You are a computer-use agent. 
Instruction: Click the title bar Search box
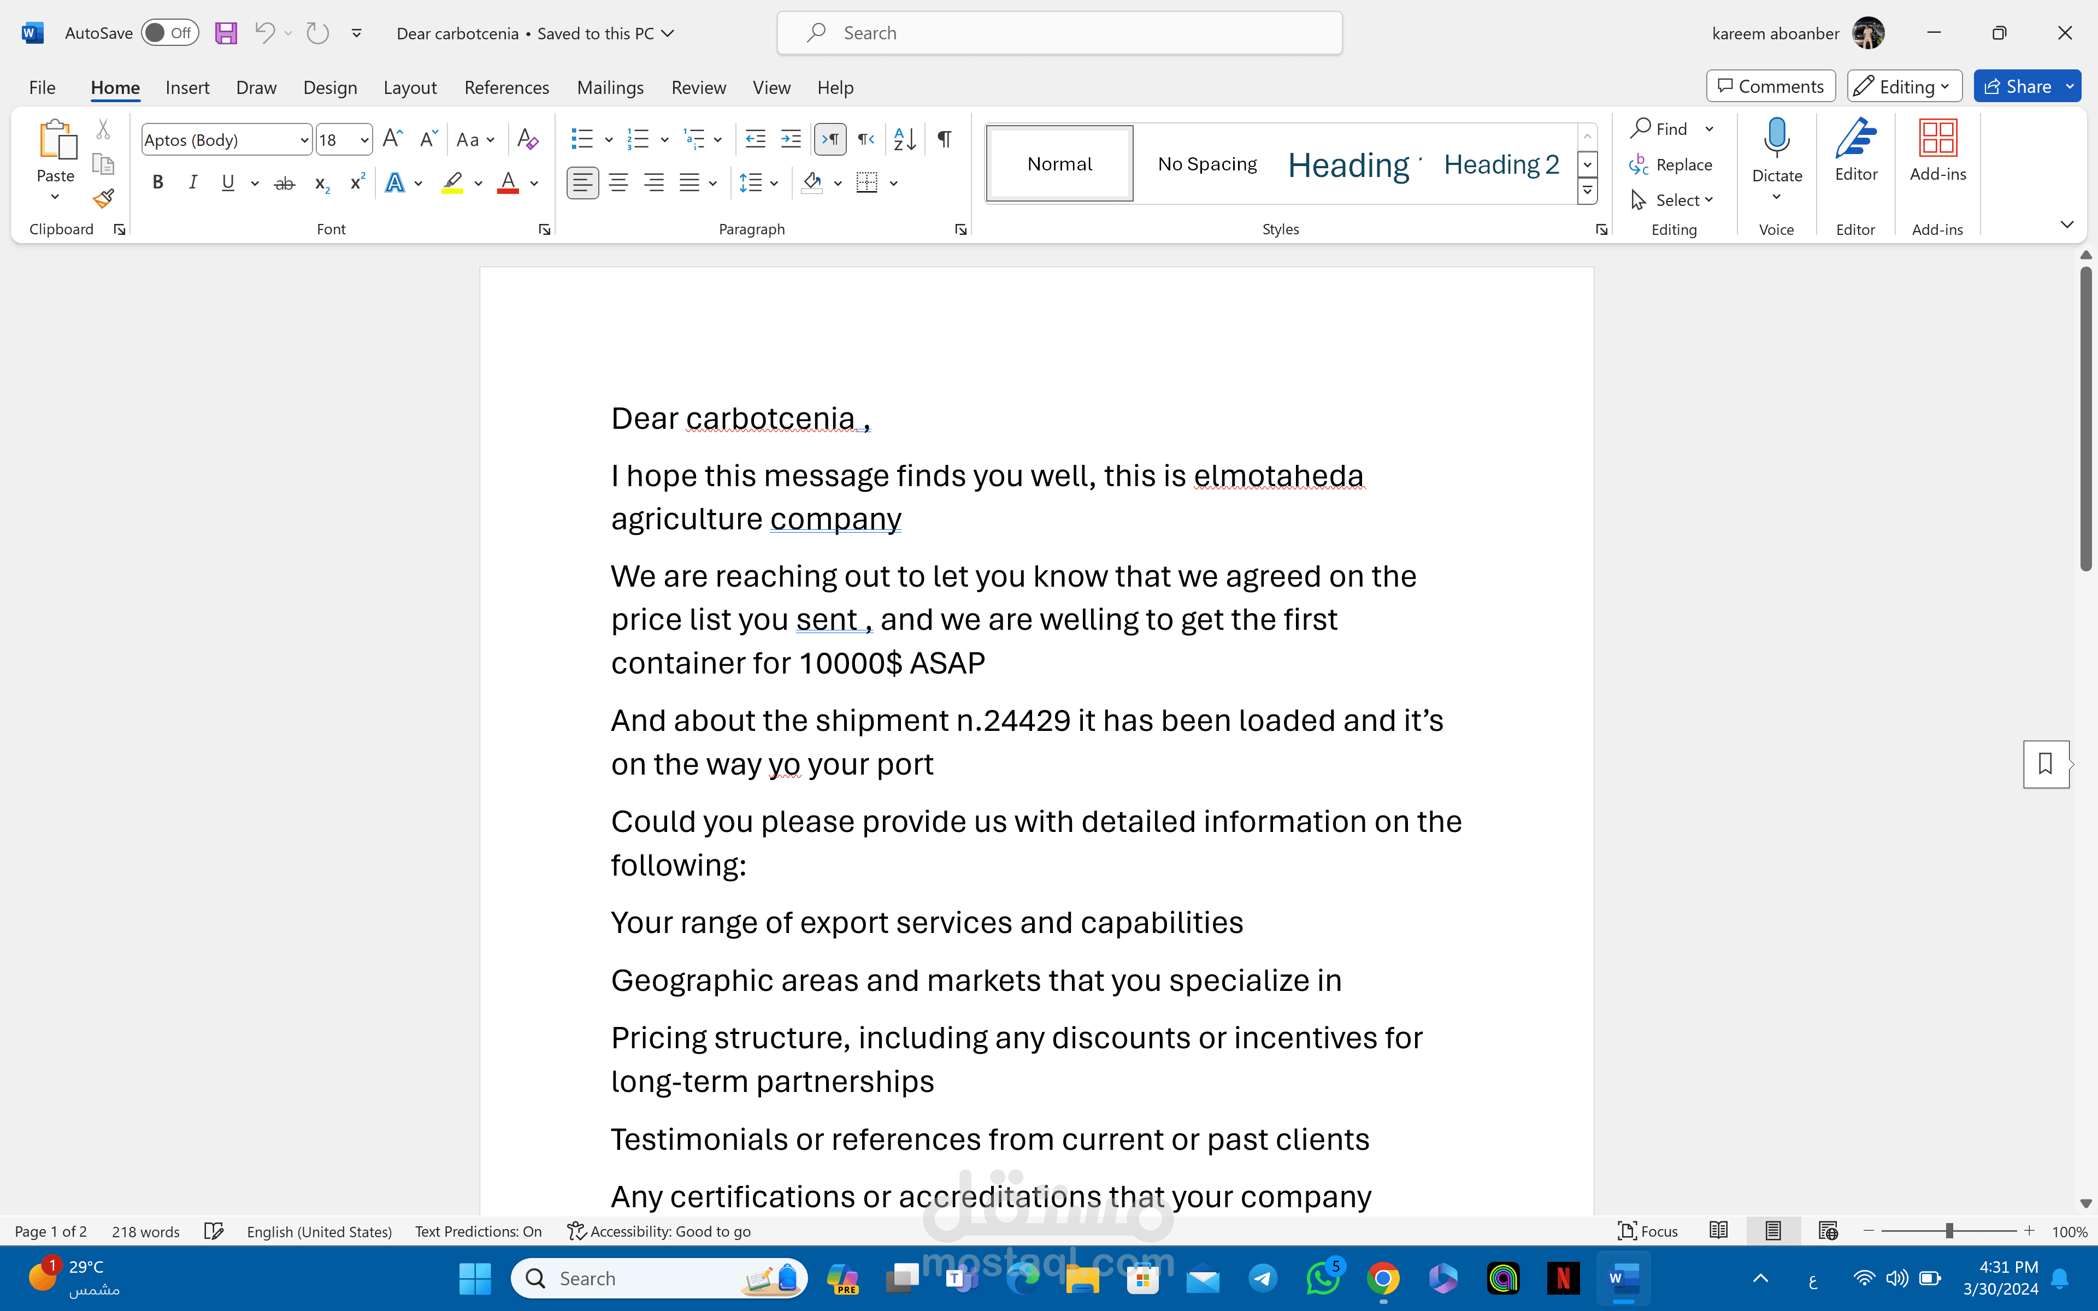1059,33
